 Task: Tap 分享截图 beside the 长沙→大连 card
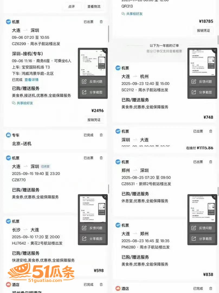[93, 239]
